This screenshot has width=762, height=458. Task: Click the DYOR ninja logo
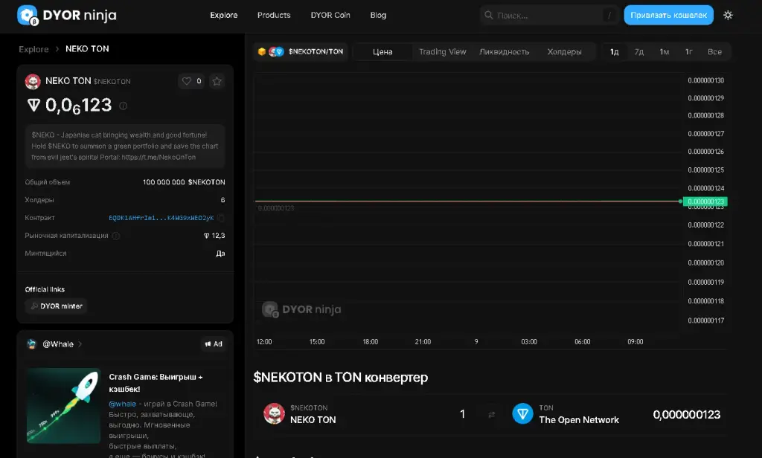67,15
